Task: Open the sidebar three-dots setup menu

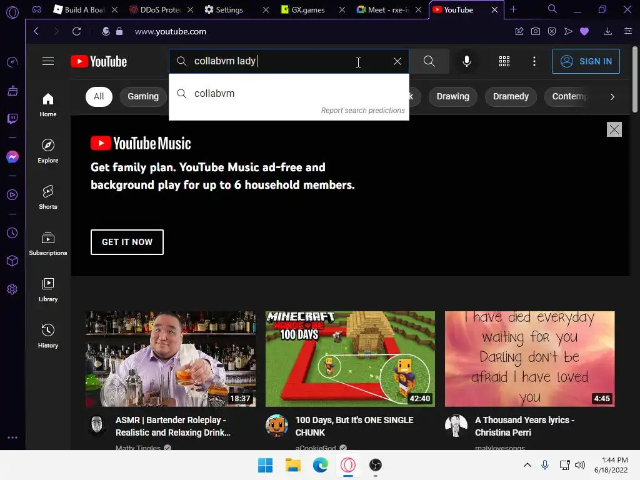Action: coord(12,437)
